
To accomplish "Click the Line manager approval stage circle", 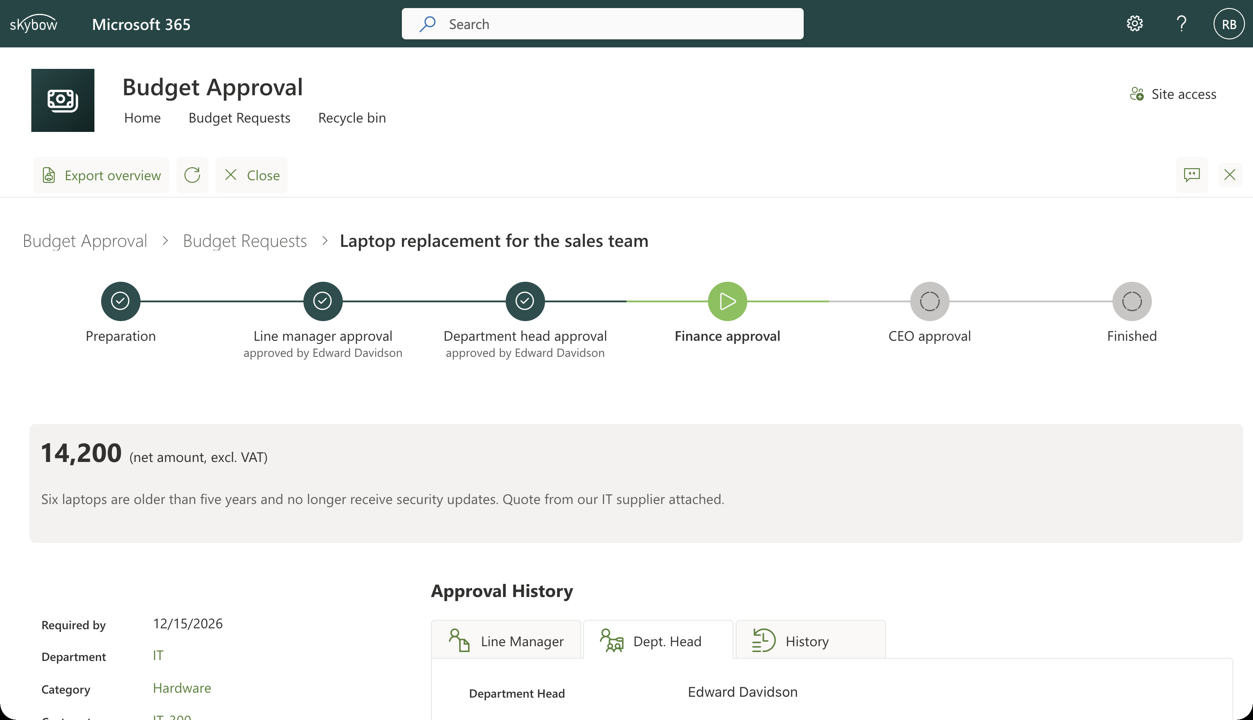I will pyautogui.click(x=323, y=301).
